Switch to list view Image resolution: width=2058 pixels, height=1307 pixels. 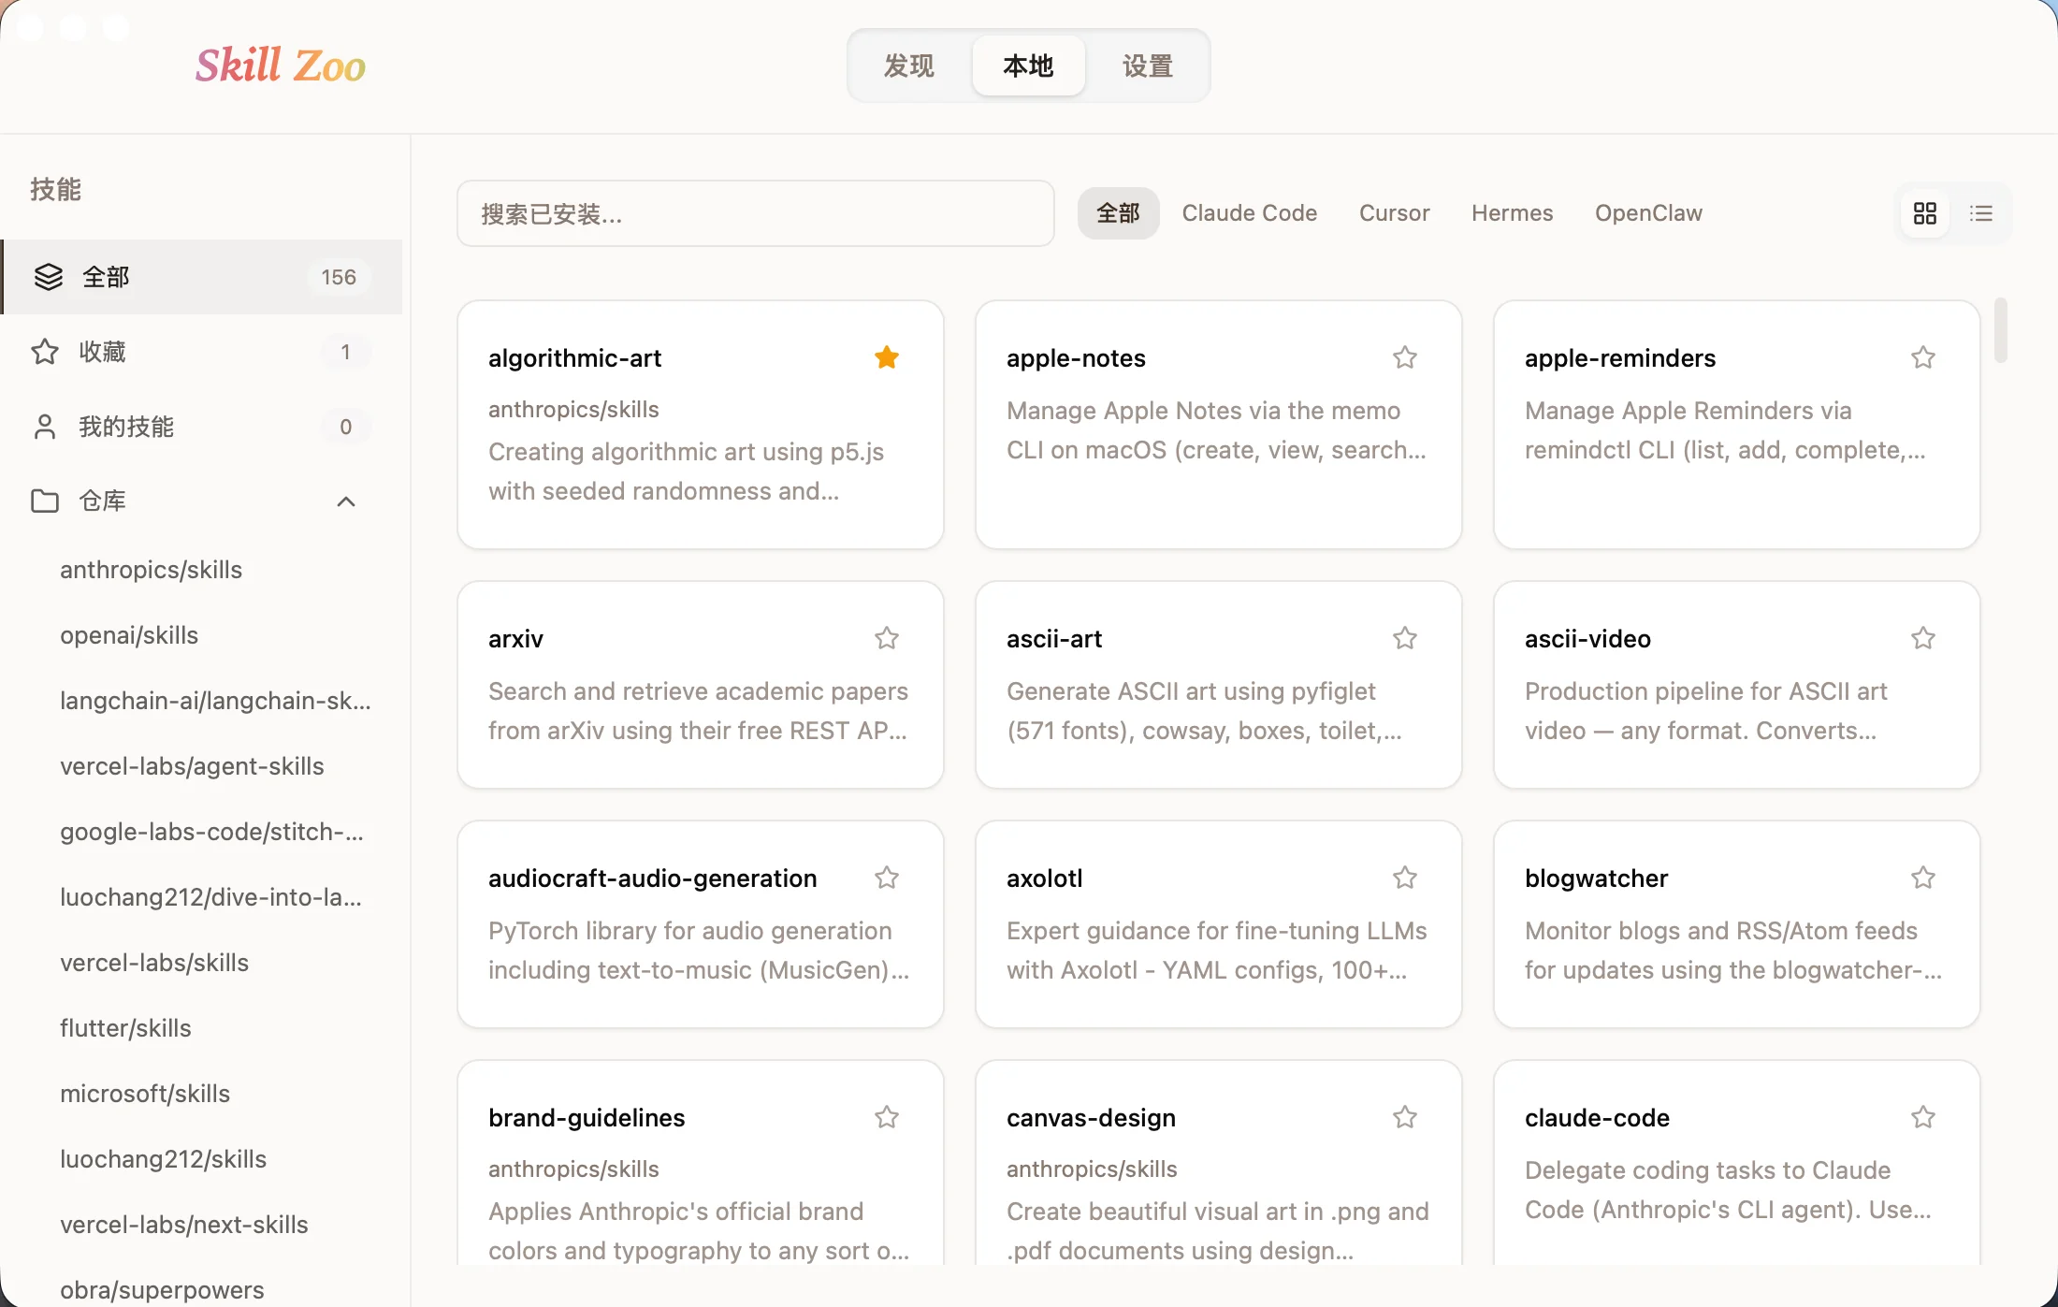coord(1981,213)
